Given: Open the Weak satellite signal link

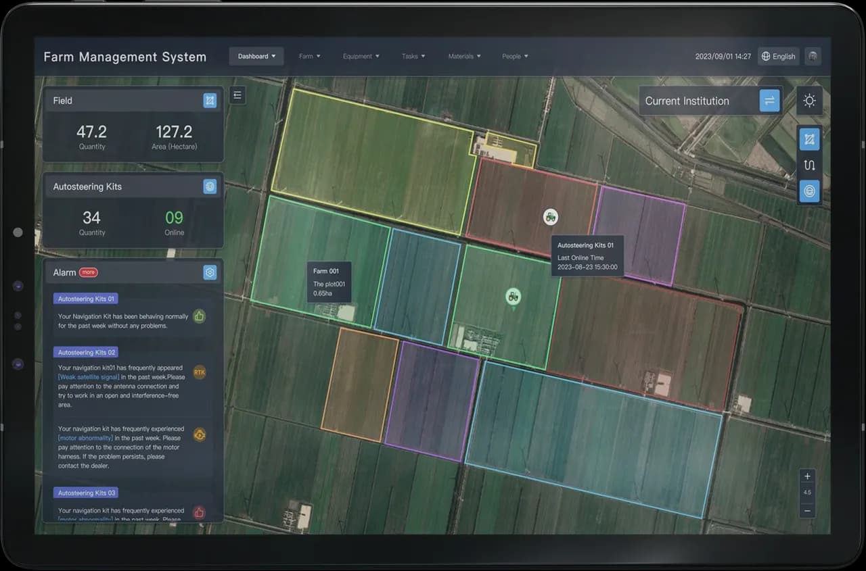Looking at the screenshot, I should 89,377.
